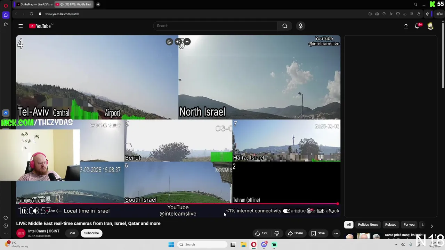
Task: Open more actions ellipsis under video
Action: pos(336,233)
